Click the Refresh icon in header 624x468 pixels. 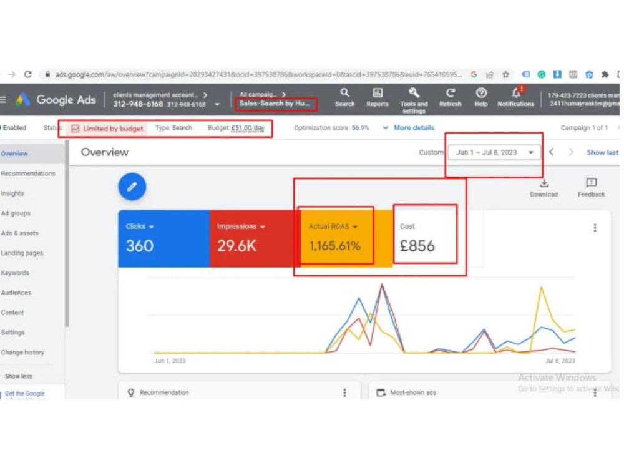pyautogui.click(x=450, y=98)
